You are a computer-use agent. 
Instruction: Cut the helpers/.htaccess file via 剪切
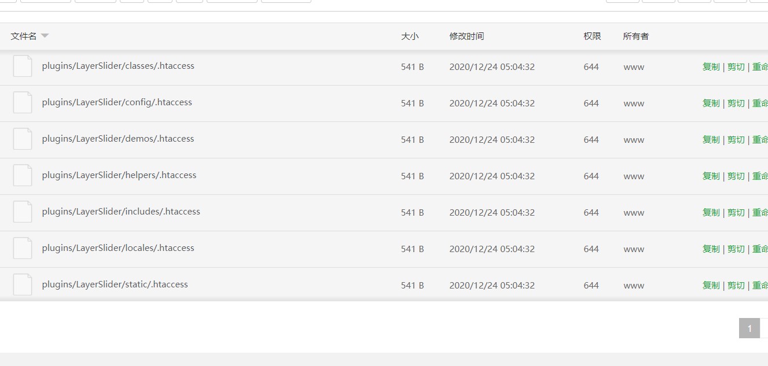(x=736, y=176)
